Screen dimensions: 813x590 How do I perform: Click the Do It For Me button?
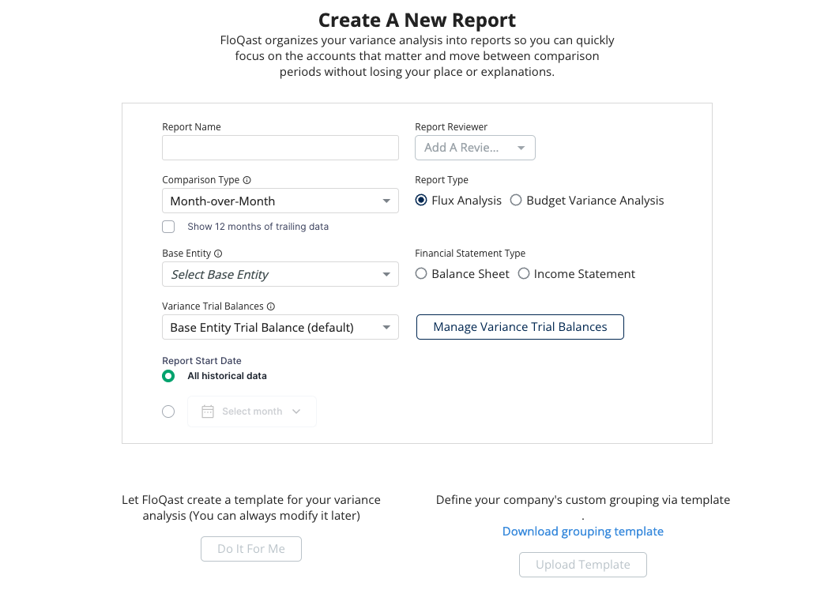pyautogui.click(x=251, y=549)
